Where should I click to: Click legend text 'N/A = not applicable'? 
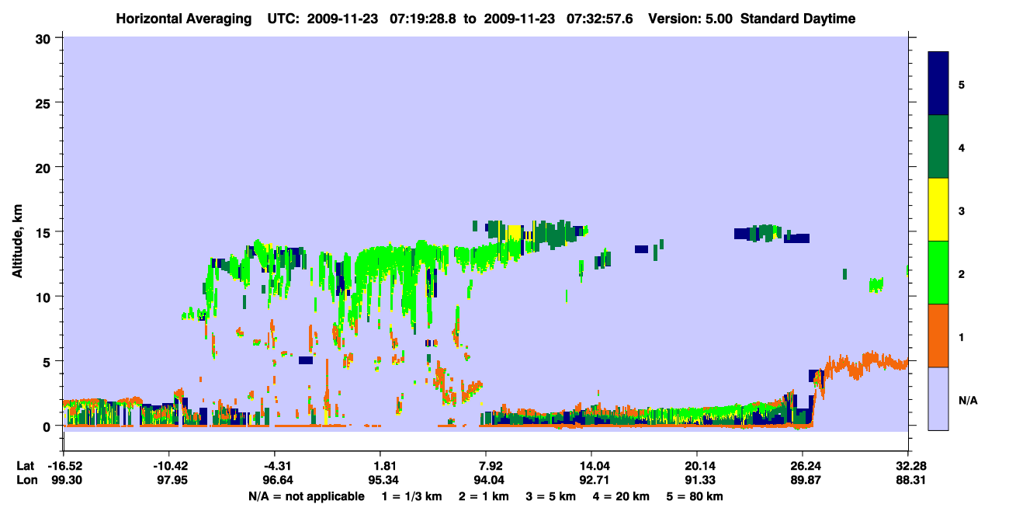click(x=306, y=496)
